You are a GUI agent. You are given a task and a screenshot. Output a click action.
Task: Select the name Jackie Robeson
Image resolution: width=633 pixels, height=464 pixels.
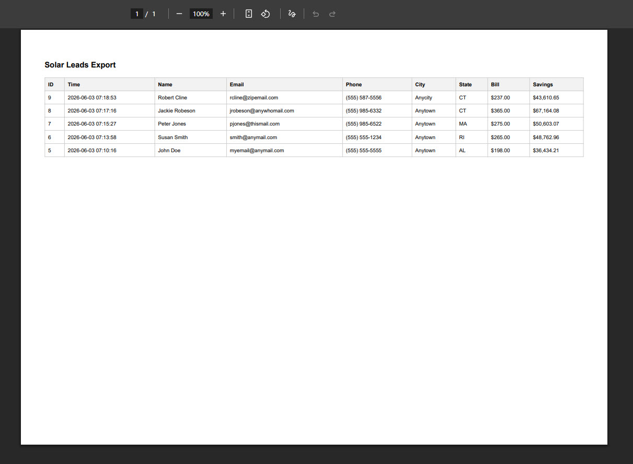tap(177, 110)
